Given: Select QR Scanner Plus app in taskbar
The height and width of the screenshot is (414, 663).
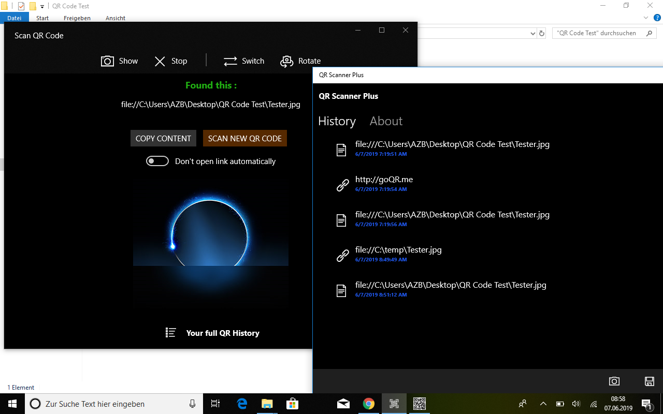Looking at the screenshot, I should click(420, 404).
